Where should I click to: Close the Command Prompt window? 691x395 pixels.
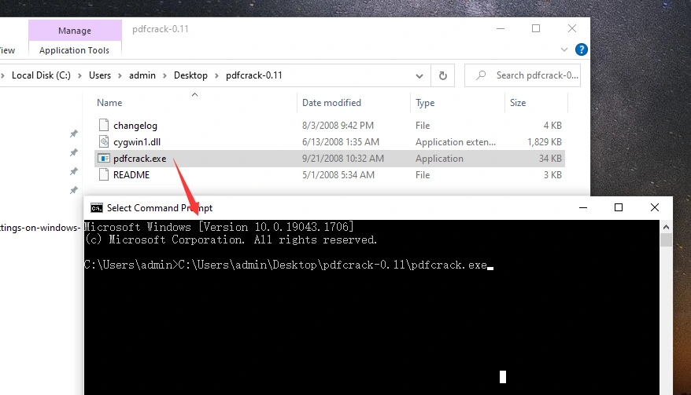pyautogui.click(x=655, y=207)
